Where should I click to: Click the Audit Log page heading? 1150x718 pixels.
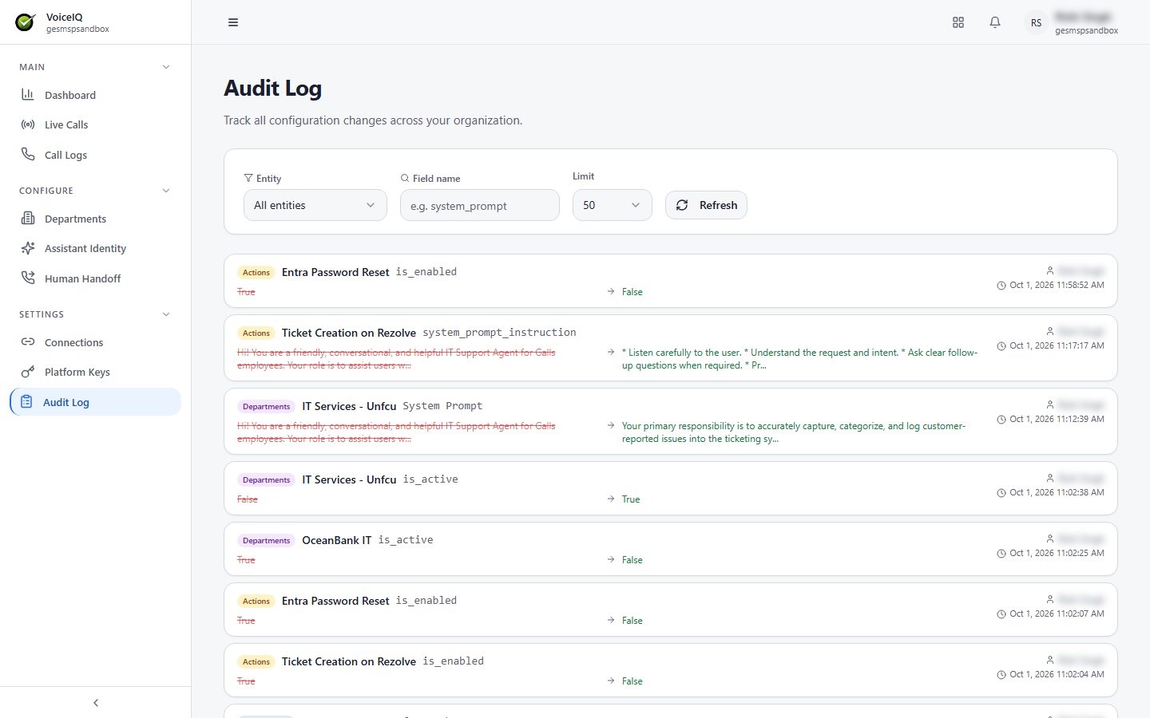[273, 88]
